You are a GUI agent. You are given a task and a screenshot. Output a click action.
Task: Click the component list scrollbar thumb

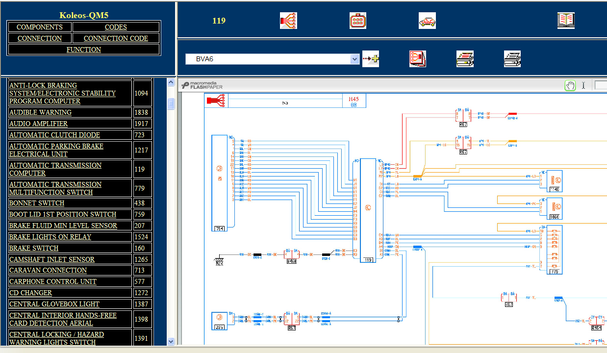[171, 103]
